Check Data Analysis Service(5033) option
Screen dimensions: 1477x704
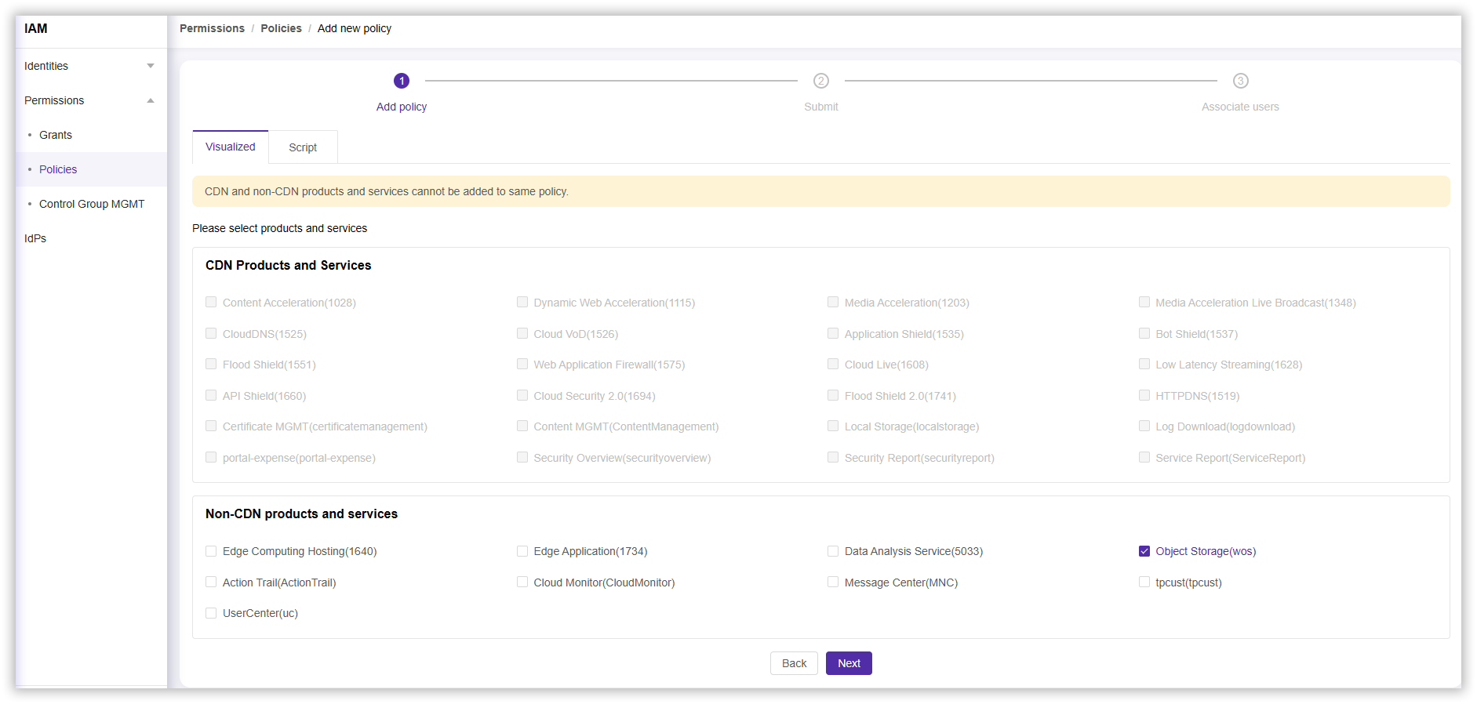(x=833, y=551)
